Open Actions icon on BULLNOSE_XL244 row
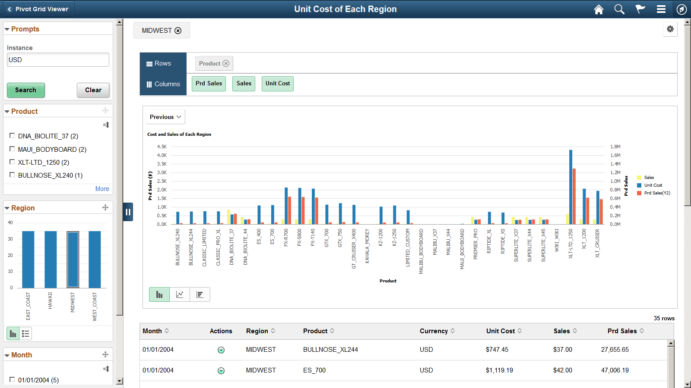The height and width of the screenshot is (388, 691). click(221, 350)
